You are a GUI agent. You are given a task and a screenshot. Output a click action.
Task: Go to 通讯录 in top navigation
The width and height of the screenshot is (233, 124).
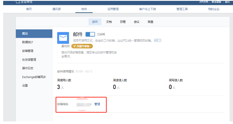tap(56, 9)
